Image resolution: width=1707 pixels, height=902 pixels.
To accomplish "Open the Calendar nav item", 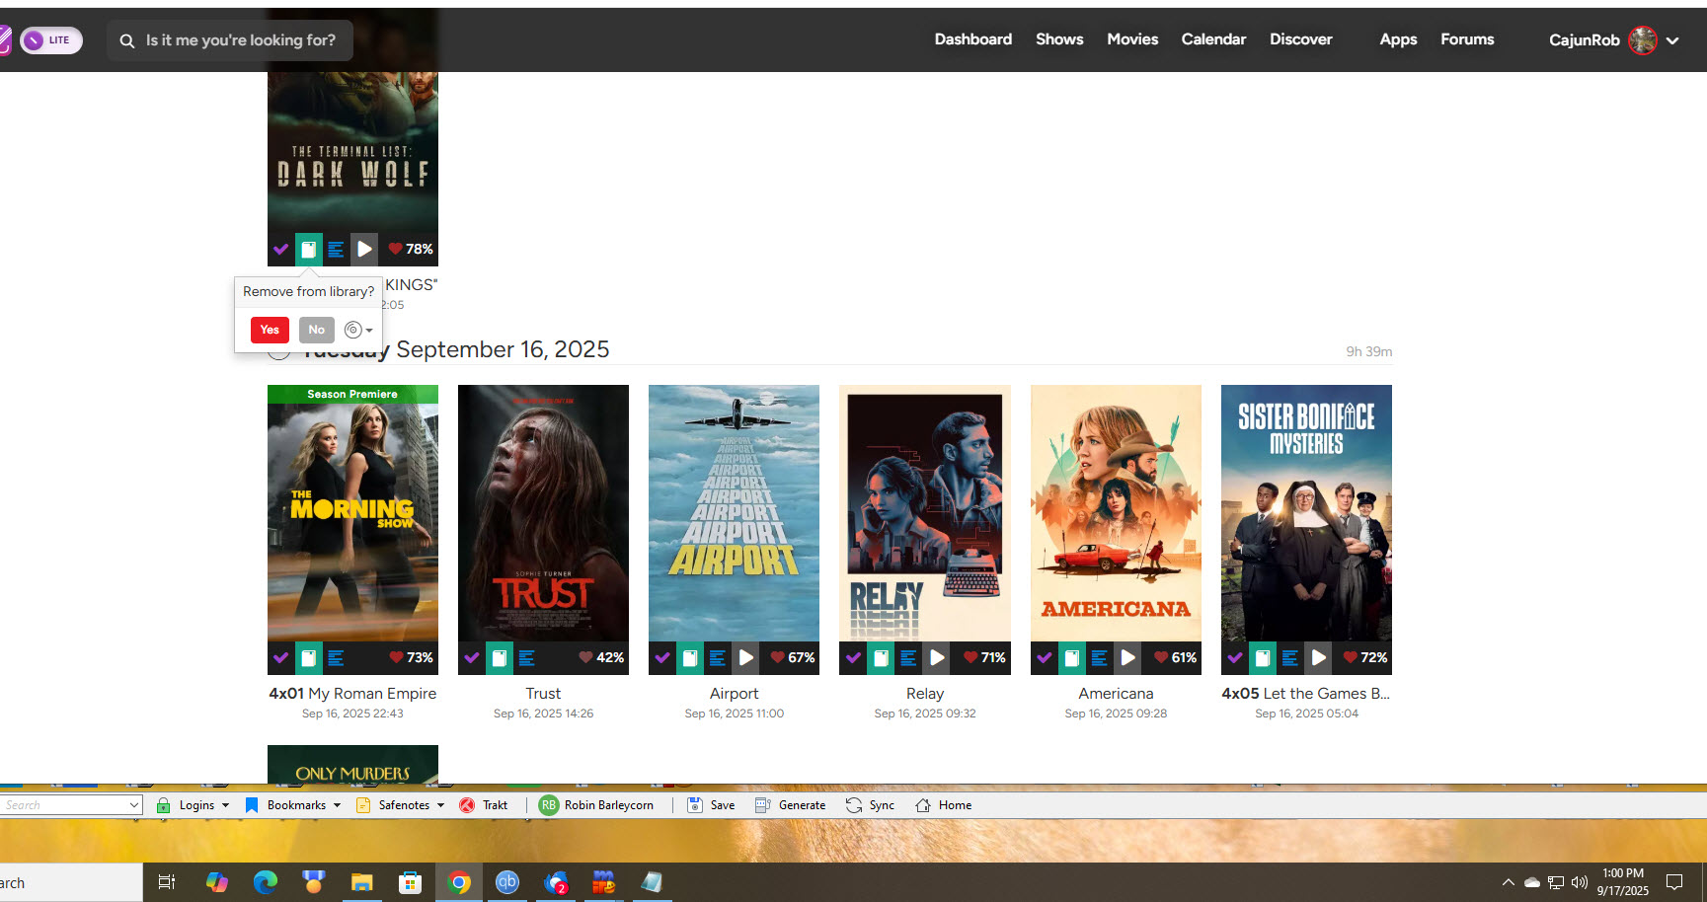I will [1213, 39].
